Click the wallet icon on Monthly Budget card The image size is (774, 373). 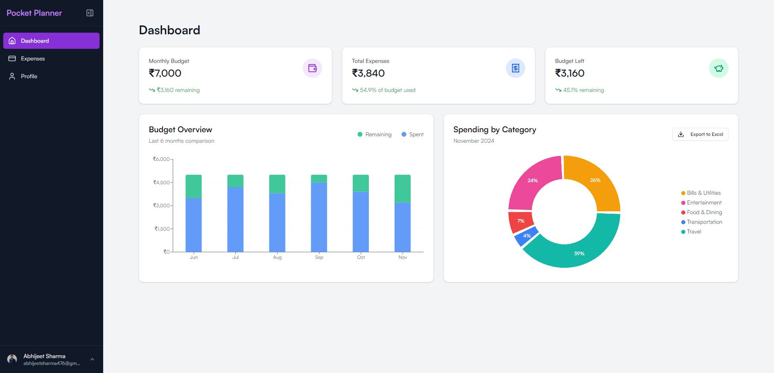click(312, 68)
